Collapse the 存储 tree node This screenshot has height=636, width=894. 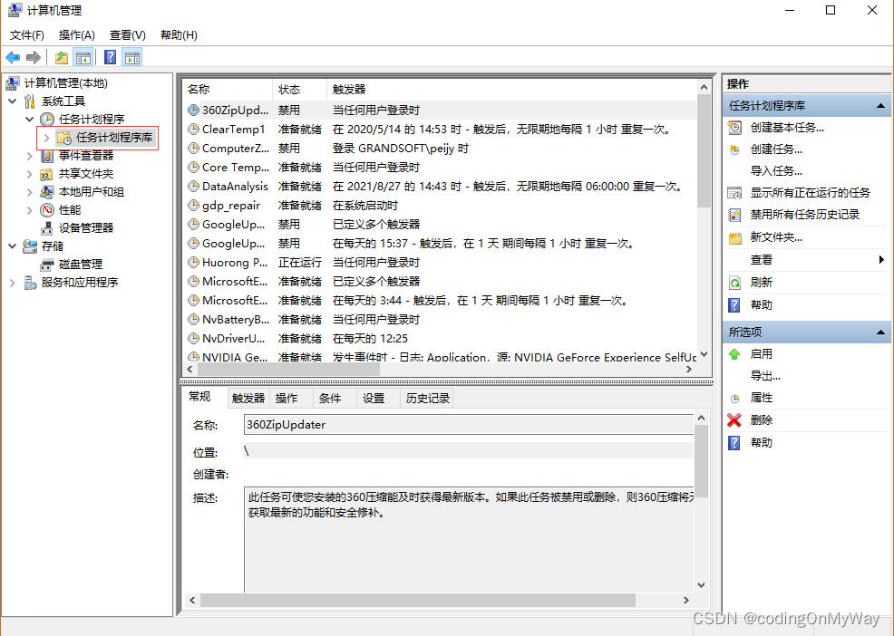click(13, 246)
